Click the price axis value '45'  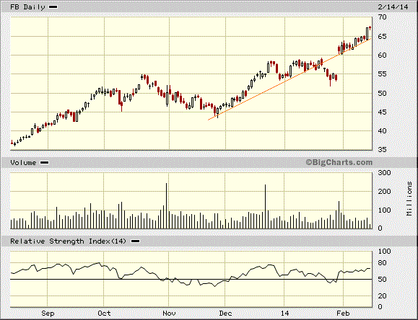click(x=383, y=112)
